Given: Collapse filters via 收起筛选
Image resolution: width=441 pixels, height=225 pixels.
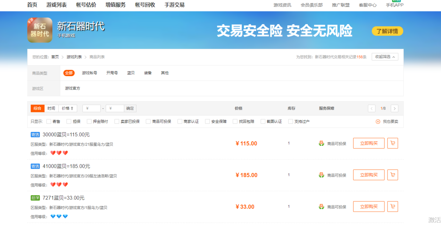Looking at the screenshot, I should coord(384,57).
